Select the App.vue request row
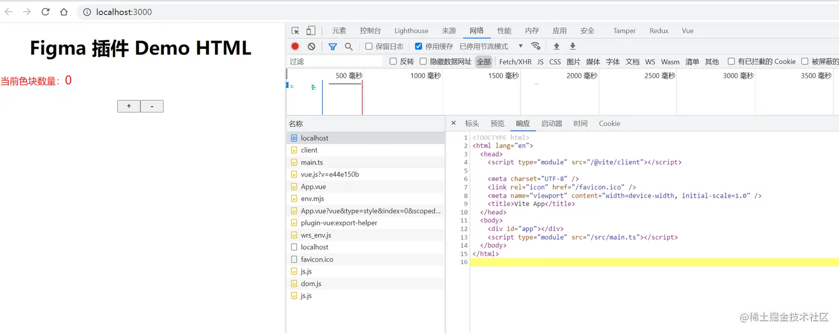The width and height of the screenshot is (839, 333). 366,186
